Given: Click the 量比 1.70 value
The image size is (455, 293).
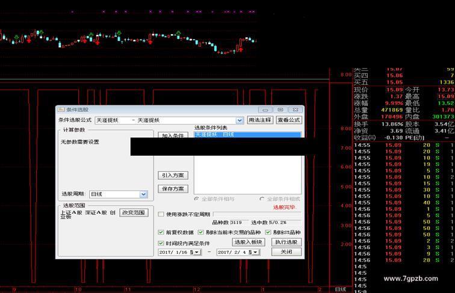Looking at the screenshot, I should pyautogui.click(x=448, y=110).
